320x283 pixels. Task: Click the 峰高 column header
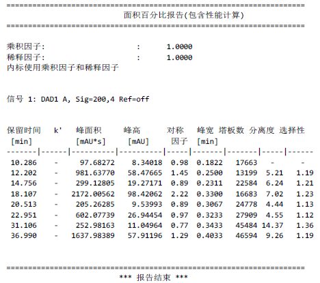132,130
